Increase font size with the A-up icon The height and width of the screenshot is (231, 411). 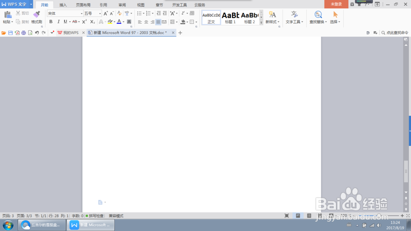[x=106, y=14]
